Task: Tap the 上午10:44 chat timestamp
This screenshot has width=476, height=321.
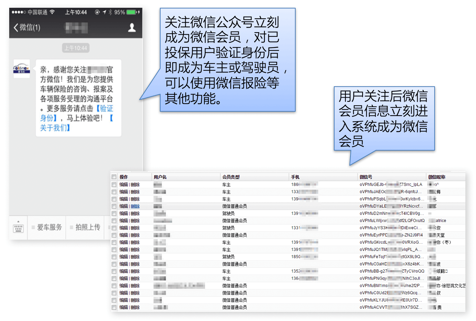Action: tap(76, 48)
